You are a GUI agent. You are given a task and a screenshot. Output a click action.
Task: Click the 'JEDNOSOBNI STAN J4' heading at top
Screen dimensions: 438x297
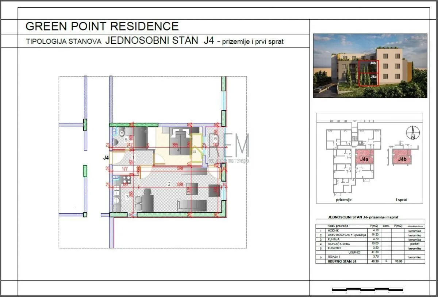pyautogui.click(x=160, y=40)
